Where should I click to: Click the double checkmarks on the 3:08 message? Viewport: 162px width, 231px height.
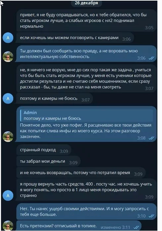coord(151,138)
